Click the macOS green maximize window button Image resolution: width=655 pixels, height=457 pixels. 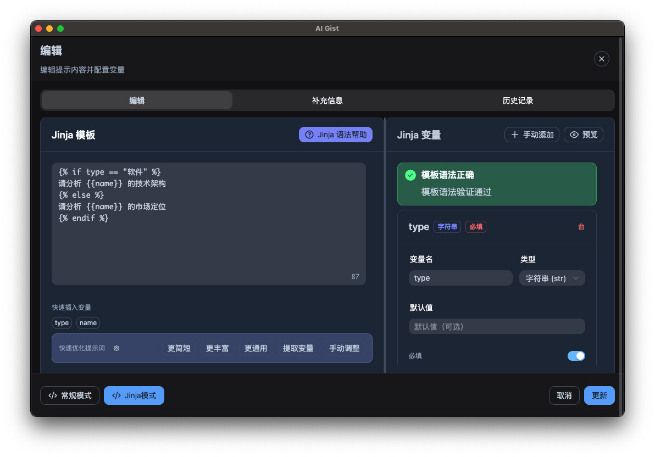point(60,29)
